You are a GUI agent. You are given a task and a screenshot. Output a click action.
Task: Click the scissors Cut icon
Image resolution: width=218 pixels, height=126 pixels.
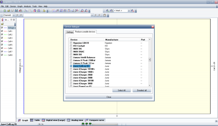[x=26, y=11]
